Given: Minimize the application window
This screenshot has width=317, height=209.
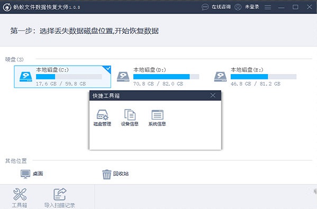Looking at the screenshot, I should [x=281, y=7].
